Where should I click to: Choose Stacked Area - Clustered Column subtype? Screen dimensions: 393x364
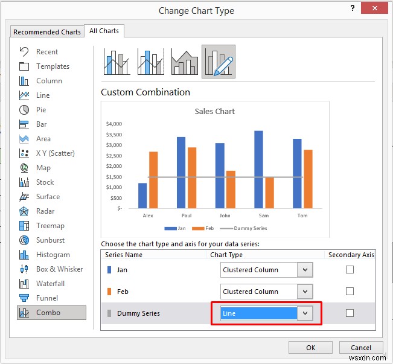pyautogui.click(x=185, y=62)
